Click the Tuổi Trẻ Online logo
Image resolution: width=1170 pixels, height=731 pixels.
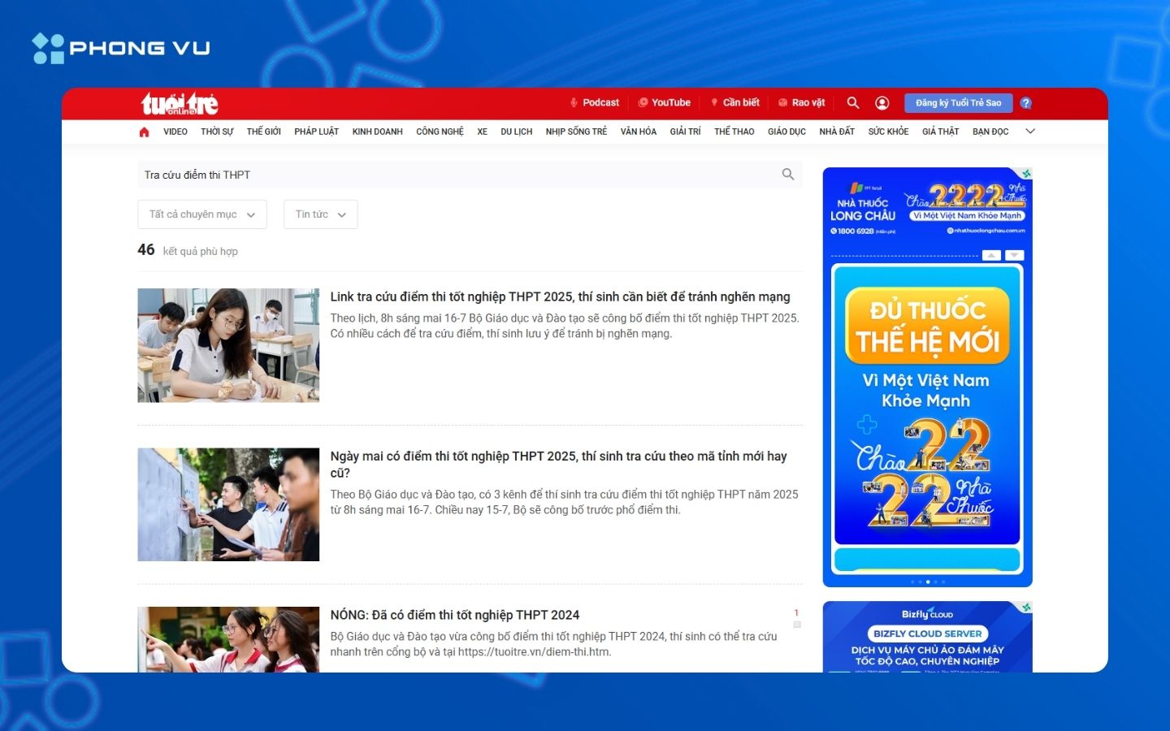pos(180,102)
